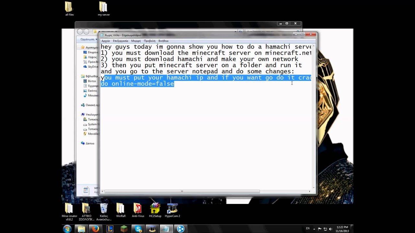Show hidden tray icons arrow
The width and height of the screenshot is (415, 233).
click(314, 229)
